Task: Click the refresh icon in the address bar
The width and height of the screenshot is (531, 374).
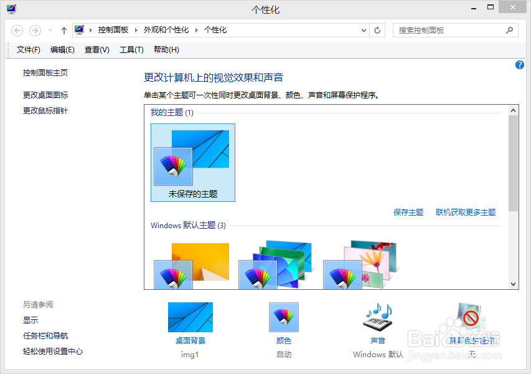Action: (x=378, y=30)
